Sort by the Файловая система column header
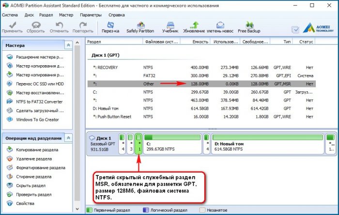The height and width of the screenshot is (215, 339). pyautogui.click(x=161, y=42)
